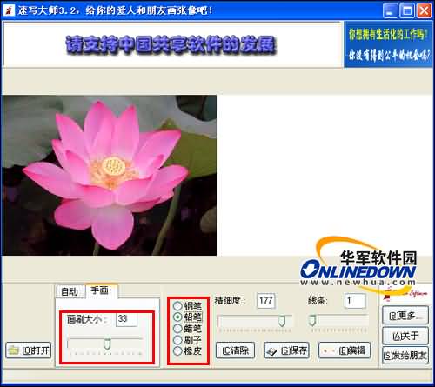
Task: Click the 线条 line value input field
Action: pos(355,301)
